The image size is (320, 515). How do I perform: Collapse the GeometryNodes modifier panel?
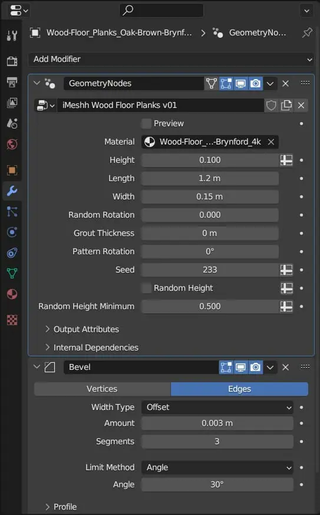point(37,83)
